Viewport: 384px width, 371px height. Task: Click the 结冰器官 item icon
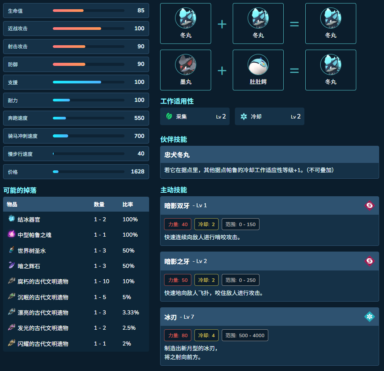click(11, 219)
